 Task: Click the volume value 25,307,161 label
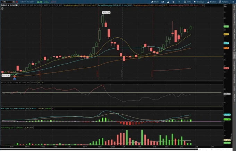click(x=28, y=128)
